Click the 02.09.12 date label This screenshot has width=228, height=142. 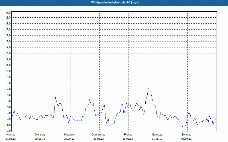pyautogui.click(x=186, y=139)
